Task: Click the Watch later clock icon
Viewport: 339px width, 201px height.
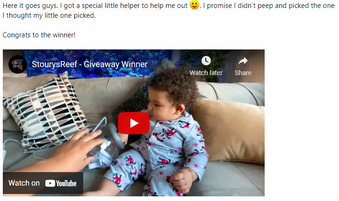Action: [x=206, y=61]
